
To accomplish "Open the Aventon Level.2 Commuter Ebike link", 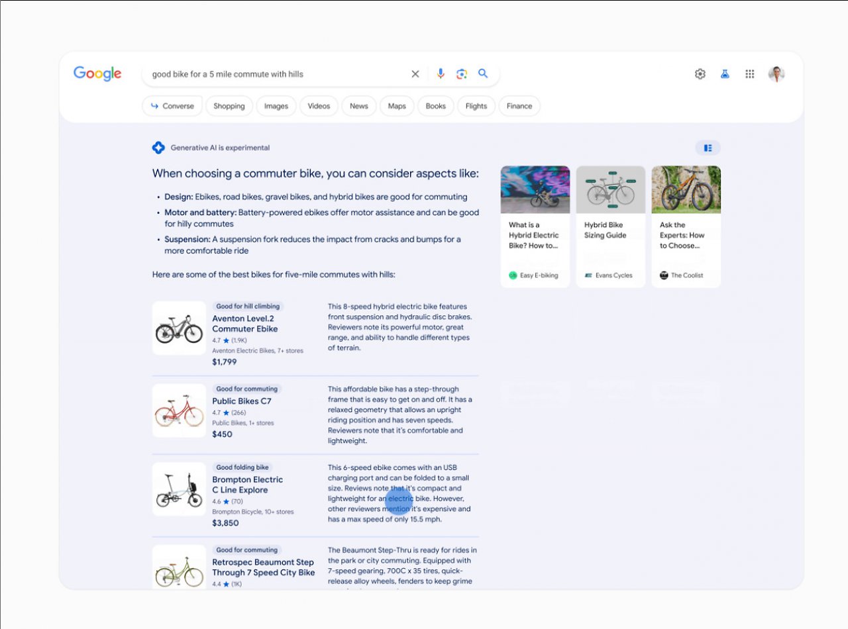I will (245, 324).
